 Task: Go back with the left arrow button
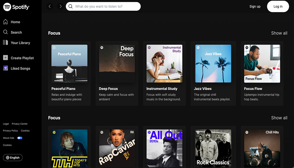50,7
